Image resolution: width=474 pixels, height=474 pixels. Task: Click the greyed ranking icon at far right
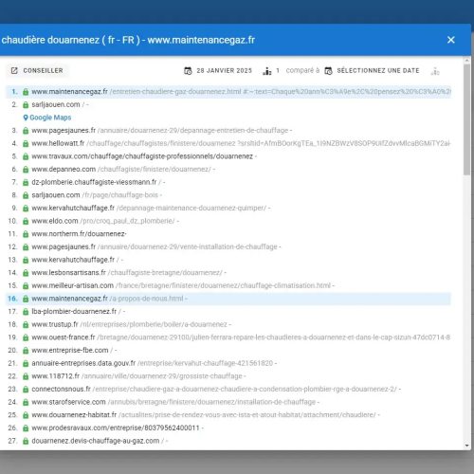[435, 71]
